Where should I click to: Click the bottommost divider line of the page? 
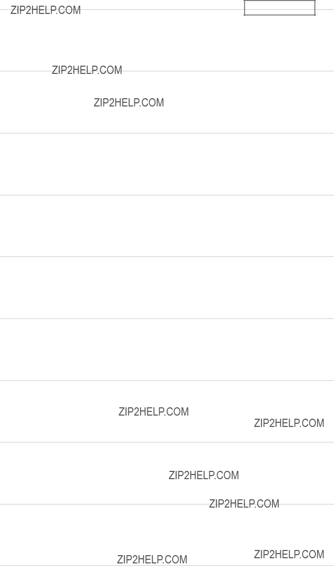(167, 565)
